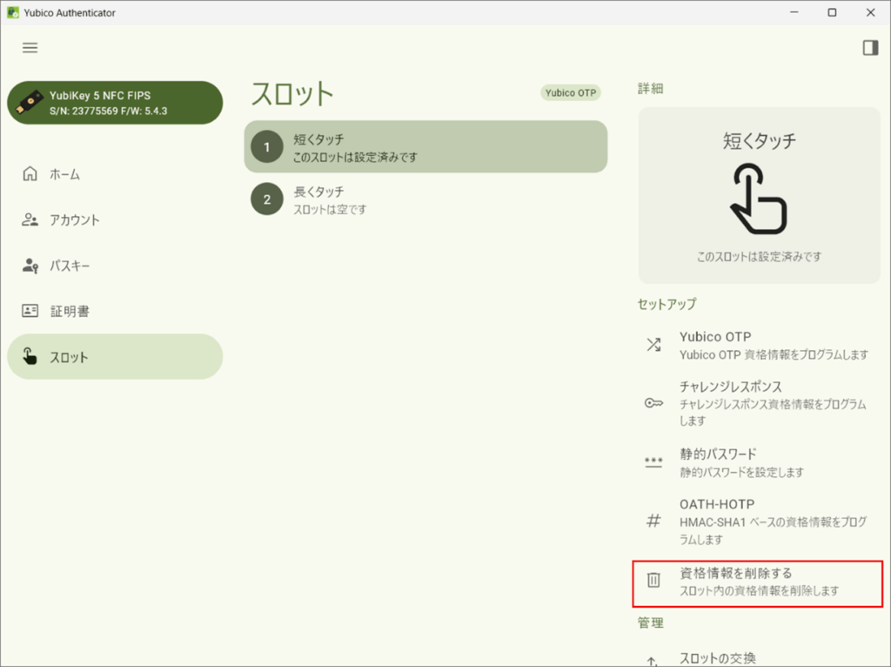Select the 長くタッチ slot row

[425, 199]
